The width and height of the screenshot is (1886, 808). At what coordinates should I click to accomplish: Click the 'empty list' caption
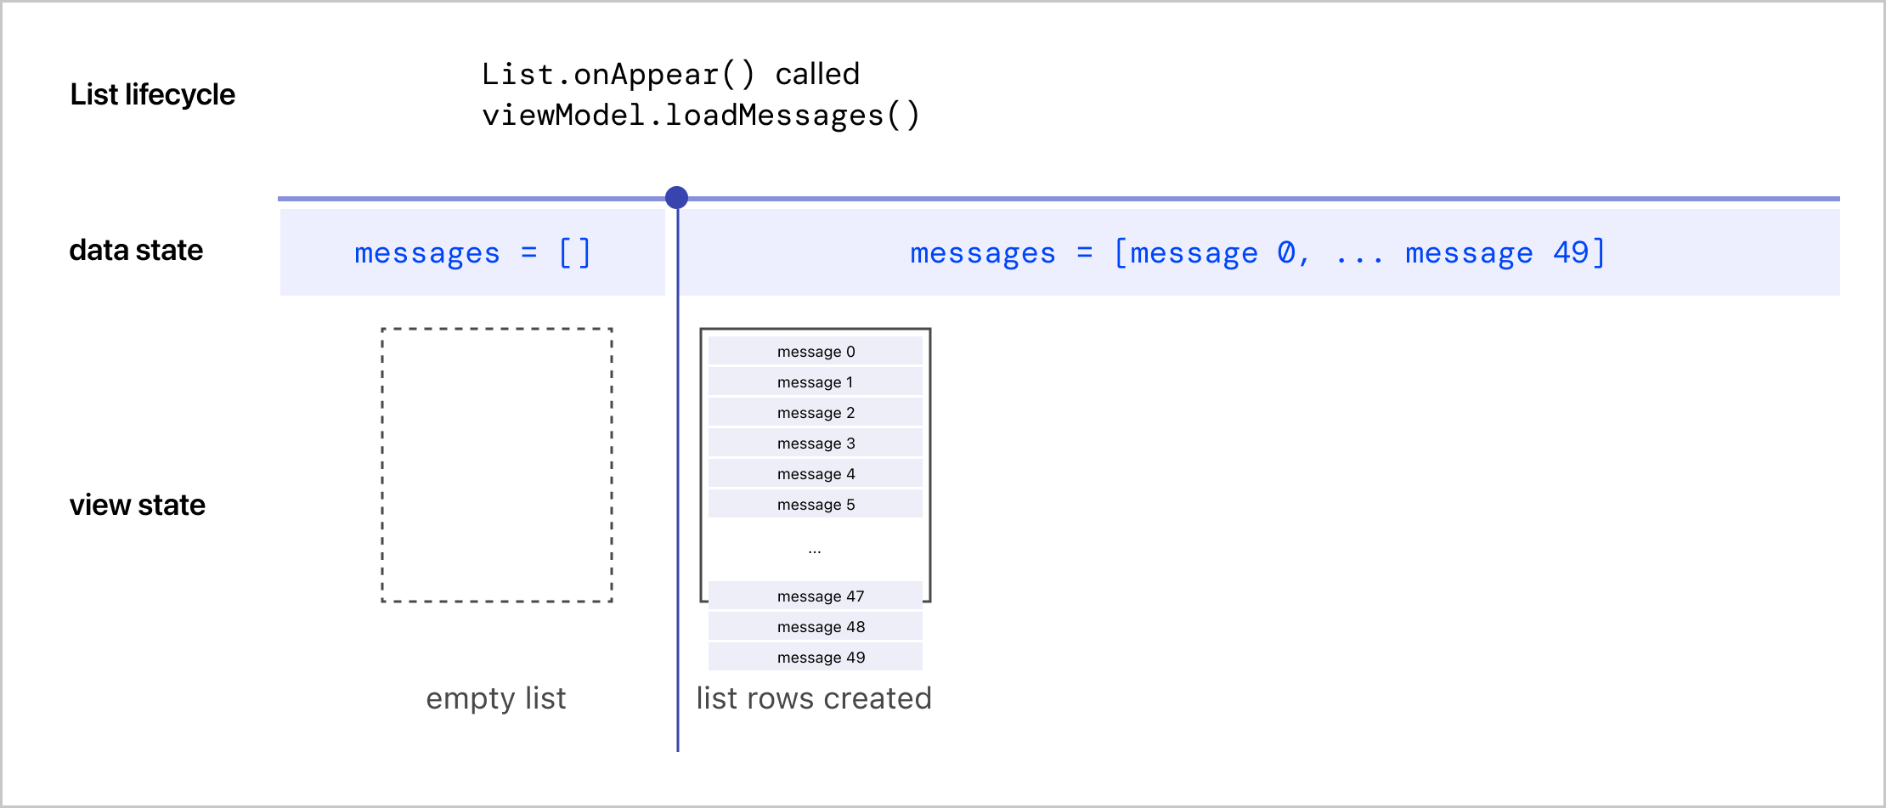pos(496,698)
